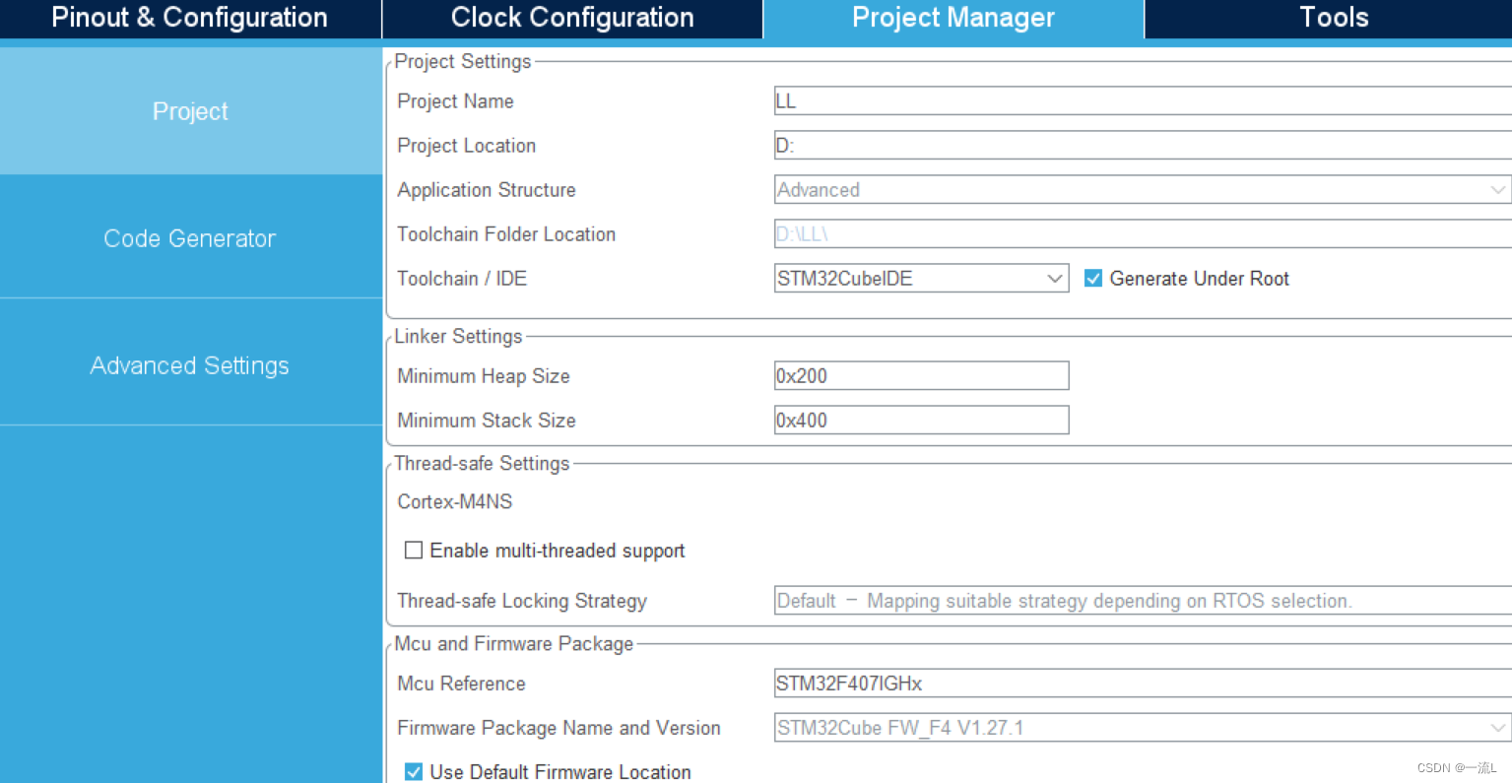The width and height of the screenshot is (1512, 783).
Task: Toggle the Generate Under Root checkbox
Action: pyautogui.click(x=1092, y=279)
